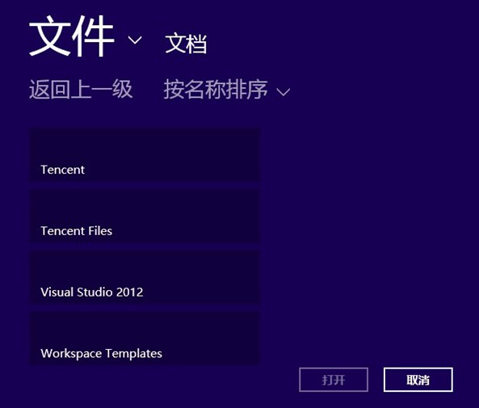479x408 pixels.
Task: Open the Visual Studio 2012 folder
Action: point(145,277)
